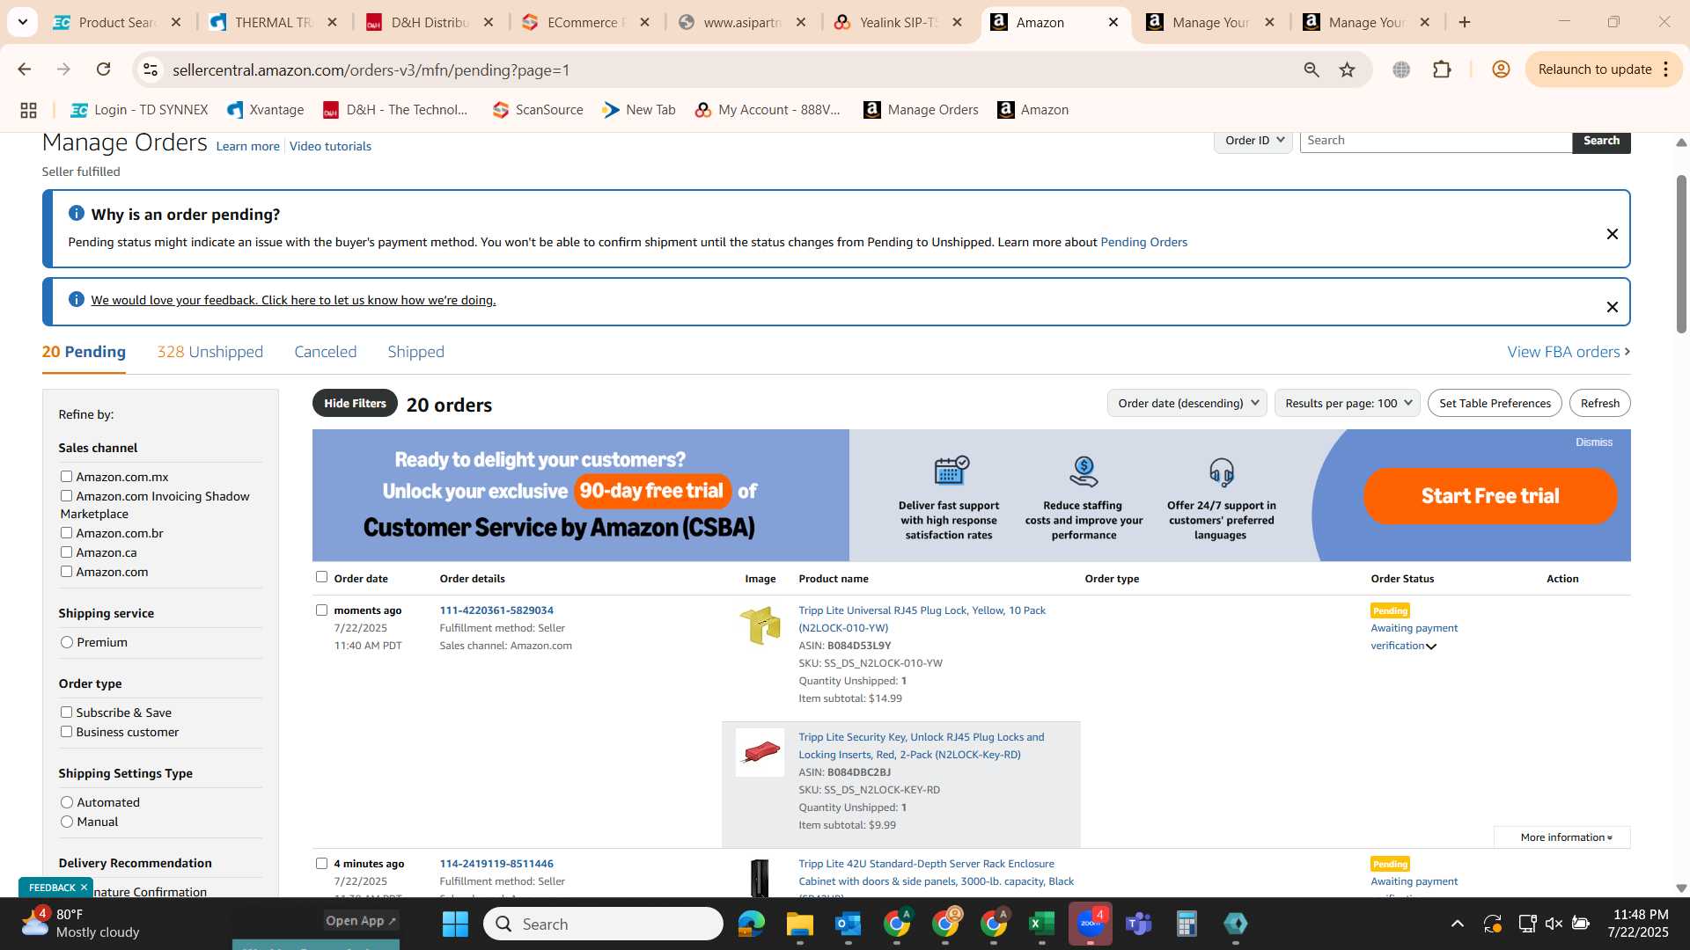The image size is (1690, 950).
Task: Click the Refresh orders button
Action: click(1599, 403)
